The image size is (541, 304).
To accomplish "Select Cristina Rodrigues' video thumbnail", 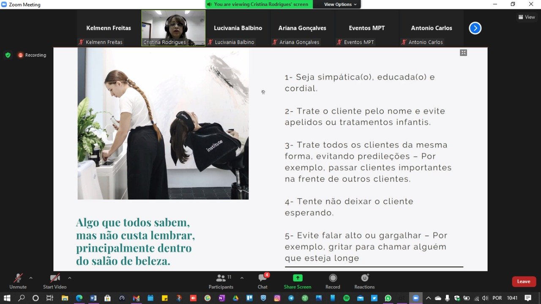I will pyautogui.click(x=173, y=28).
